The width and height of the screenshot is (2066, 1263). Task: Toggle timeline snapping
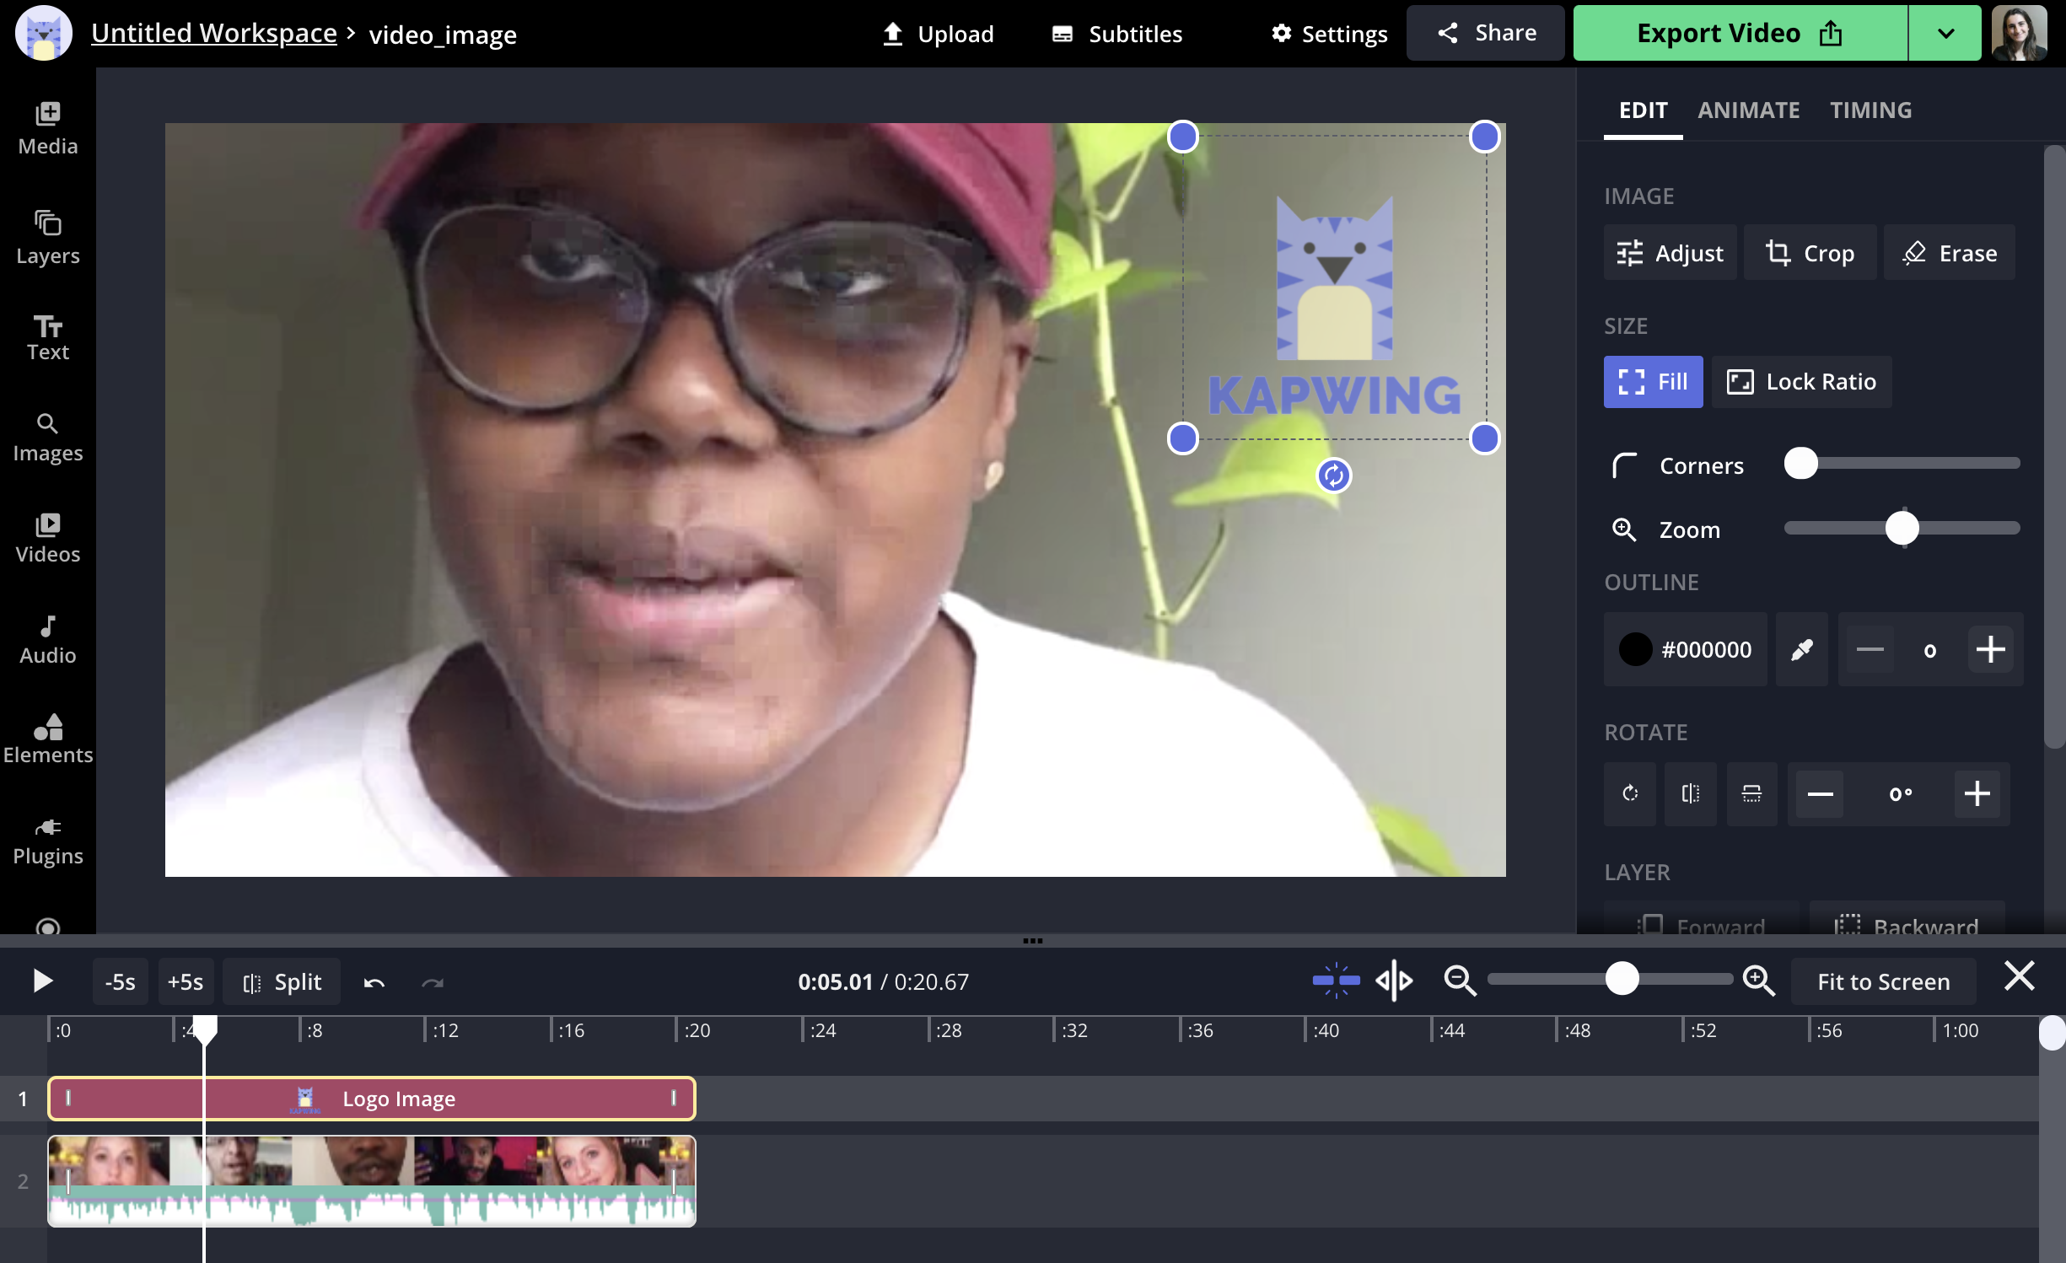1336,981
